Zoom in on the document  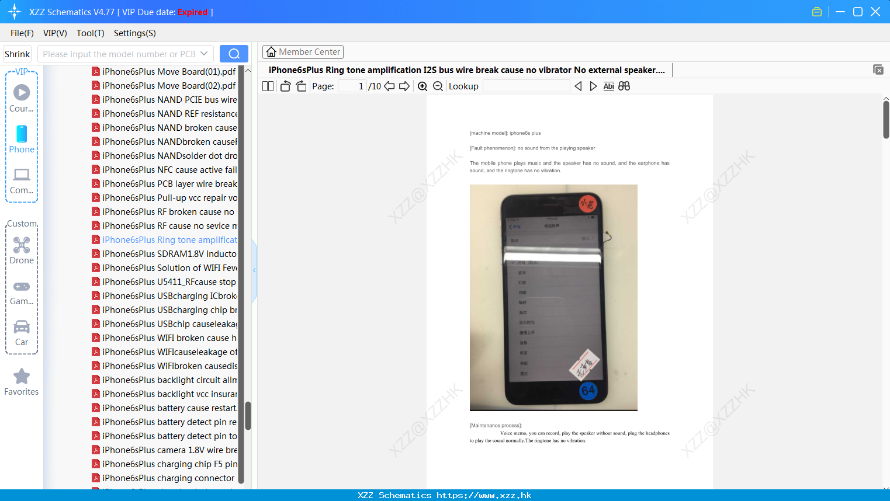(423, 86)
